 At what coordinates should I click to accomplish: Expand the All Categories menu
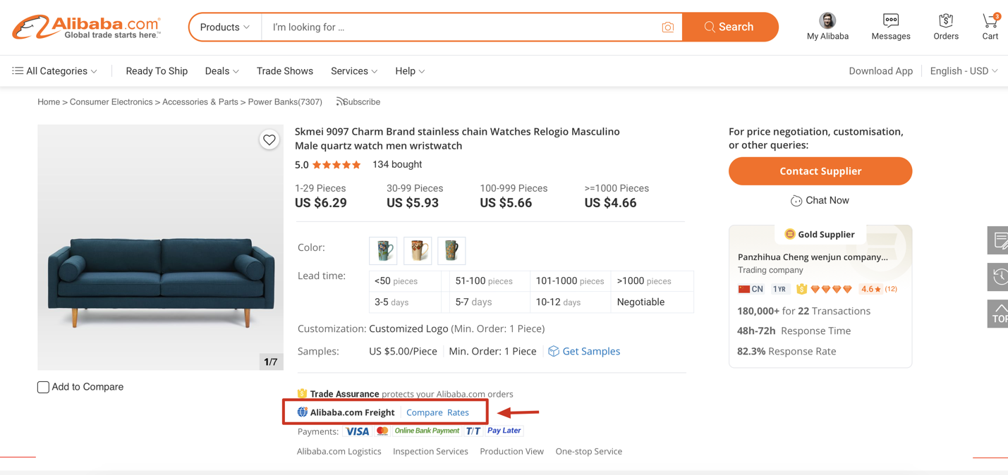tap(54, 71)
